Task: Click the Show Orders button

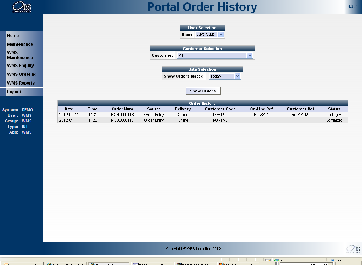Action: tap(203, 91)
